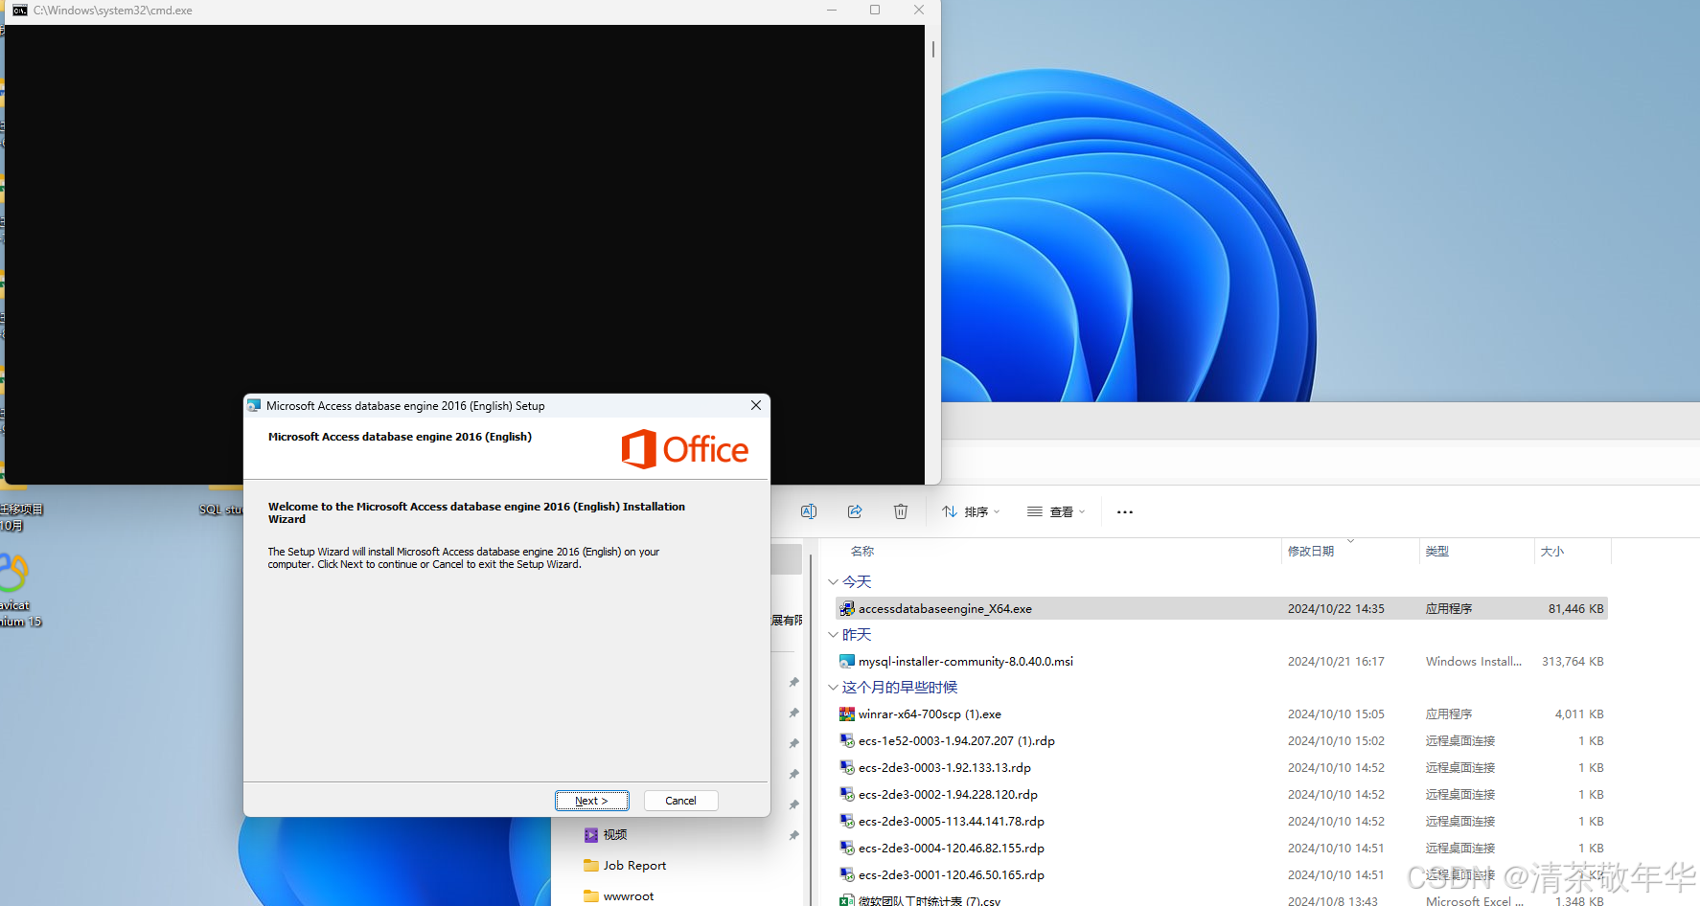Click the share icon in Explorer toolbar
The image size is (1700, 906).
click(x=855, y=511)
